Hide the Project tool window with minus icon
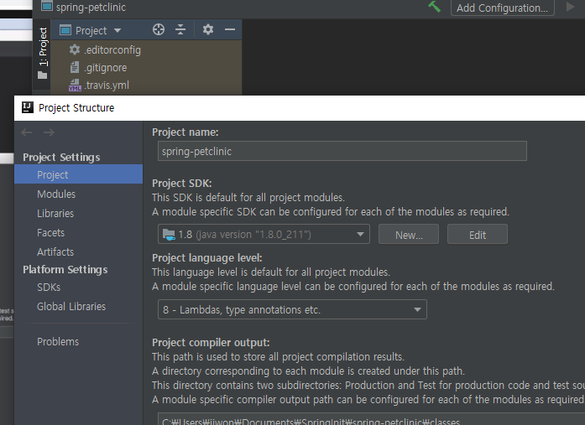 [230, 29]
